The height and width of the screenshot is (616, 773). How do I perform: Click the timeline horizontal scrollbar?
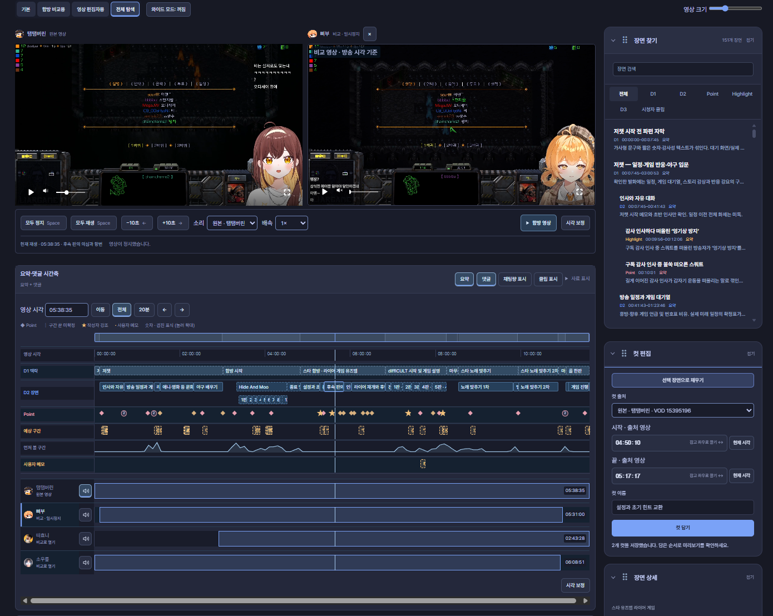point(303,600)
